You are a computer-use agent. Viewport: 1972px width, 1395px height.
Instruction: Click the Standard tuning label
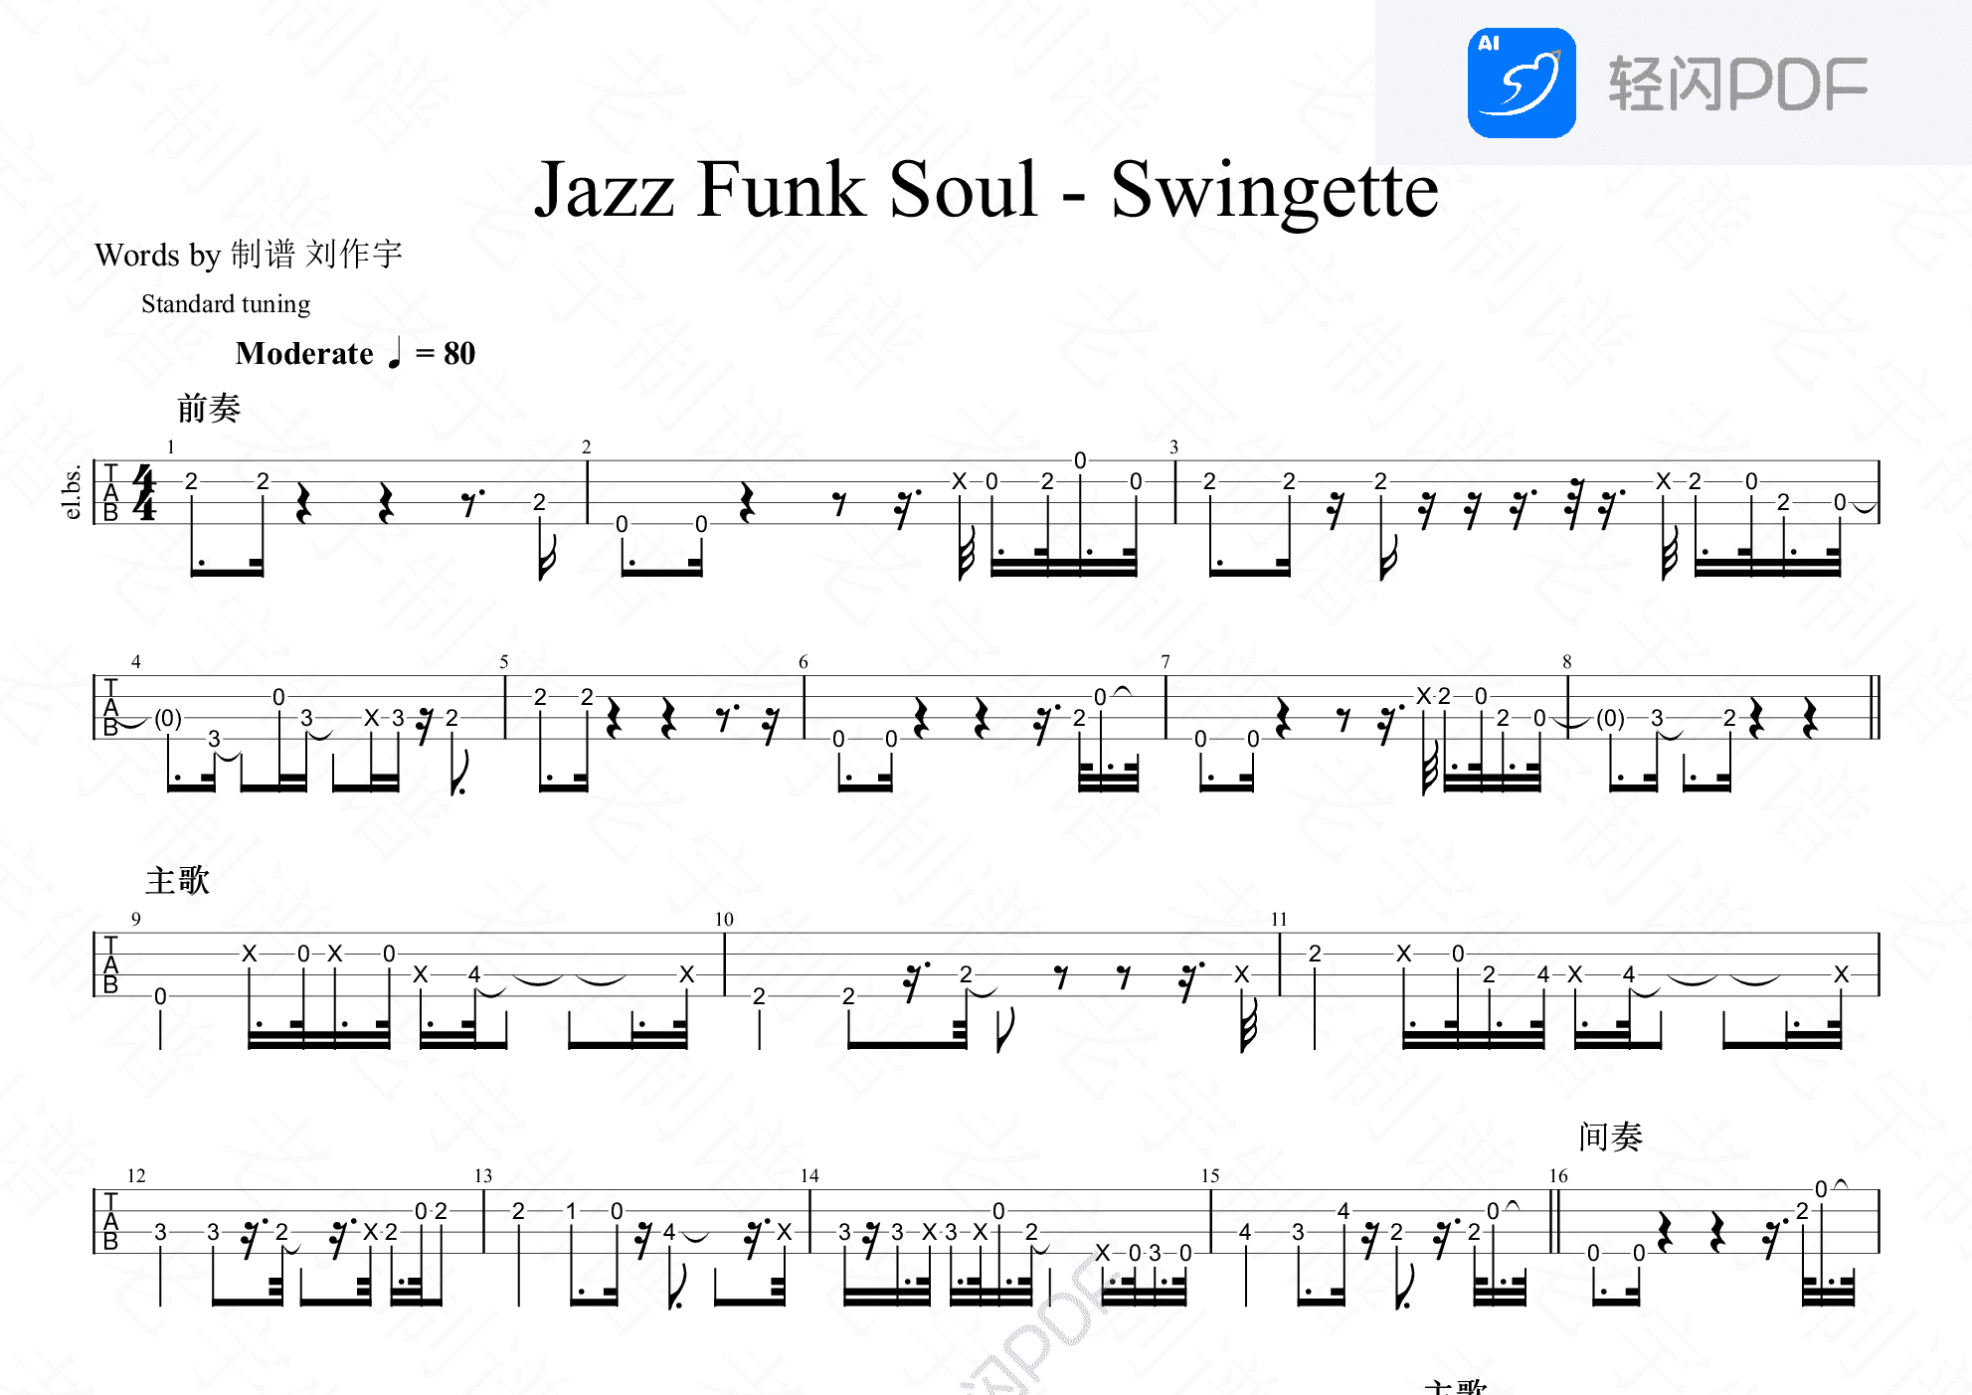226,303
